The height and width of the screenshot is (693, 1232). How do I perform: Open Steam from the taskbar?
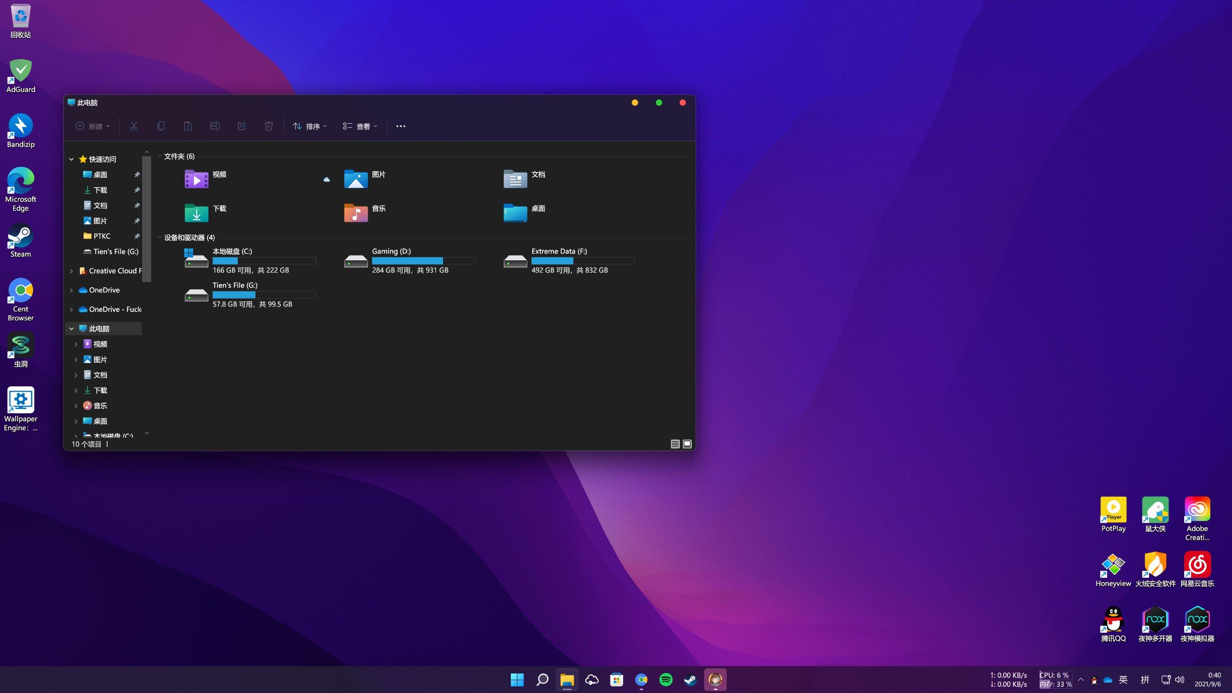(690, 680)
